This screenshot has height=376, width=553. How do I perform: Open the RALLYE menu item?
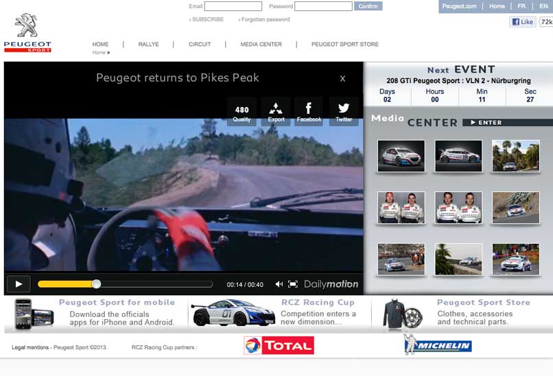(148, 45)
